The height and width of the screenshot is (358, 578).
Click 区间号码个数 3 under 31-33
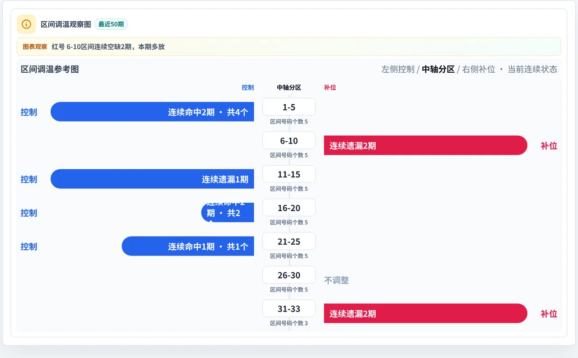click(289, 323)
